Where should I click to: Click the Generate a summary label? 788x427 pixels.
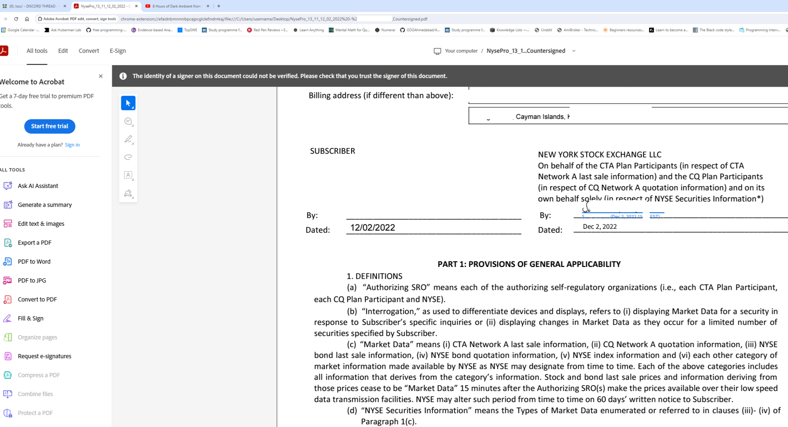(45, 205)
